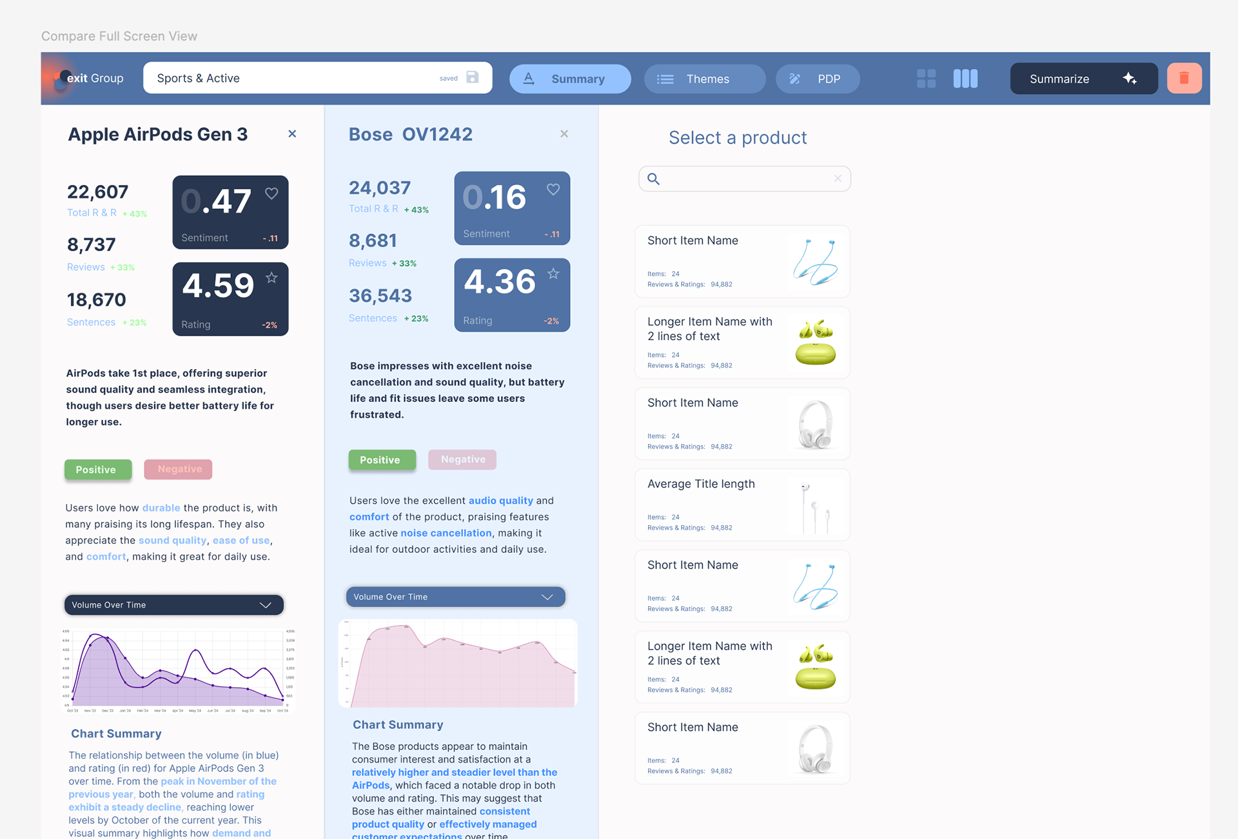Toggle Positive for Bose OV1242

[x=382, y=459]
